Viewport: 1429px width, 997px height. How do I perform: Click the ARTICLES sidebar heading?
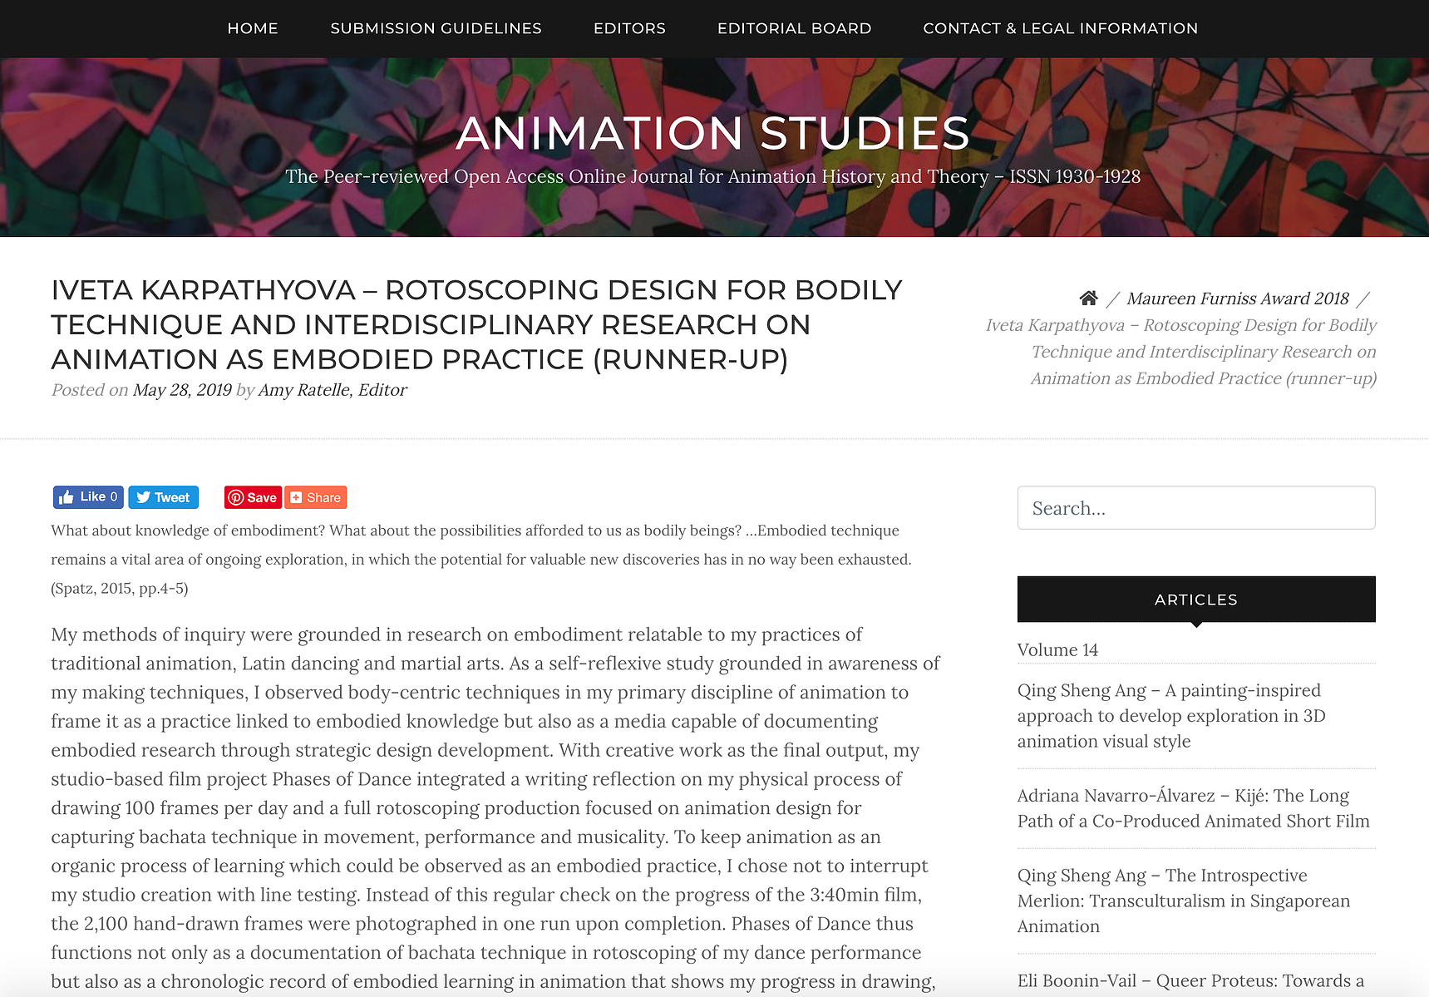(x=1196, y=600)
